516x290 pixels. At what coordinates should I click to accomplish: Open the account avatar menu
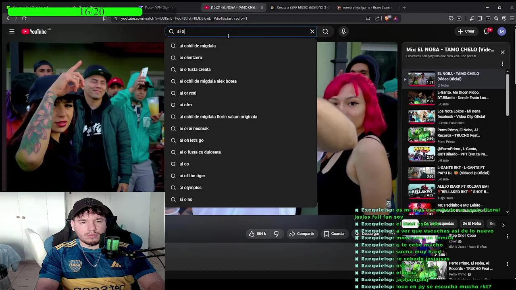pyautogui.click(x=501, y=31)
